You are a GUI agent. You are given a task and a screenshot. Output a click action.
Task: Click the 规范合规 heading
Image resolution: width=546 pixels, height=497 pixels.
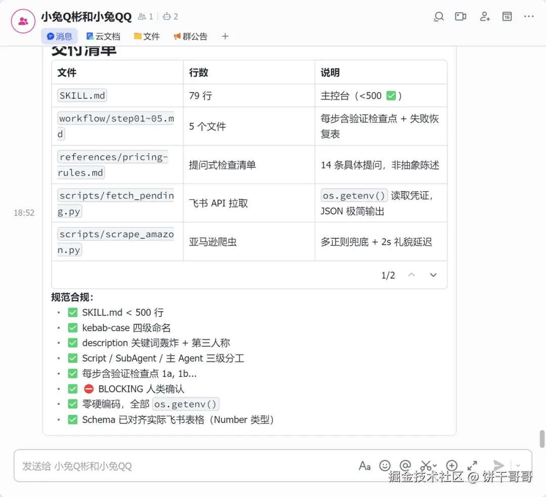72,297
